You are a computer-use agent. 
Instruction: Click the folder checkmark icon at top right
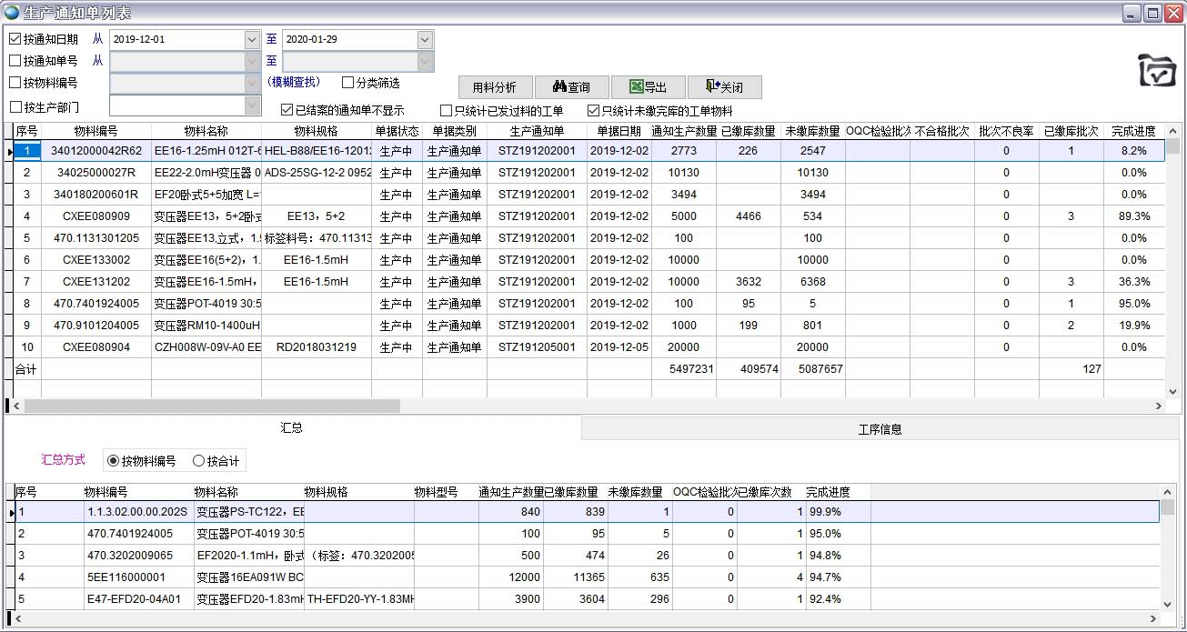[1156, 70]
